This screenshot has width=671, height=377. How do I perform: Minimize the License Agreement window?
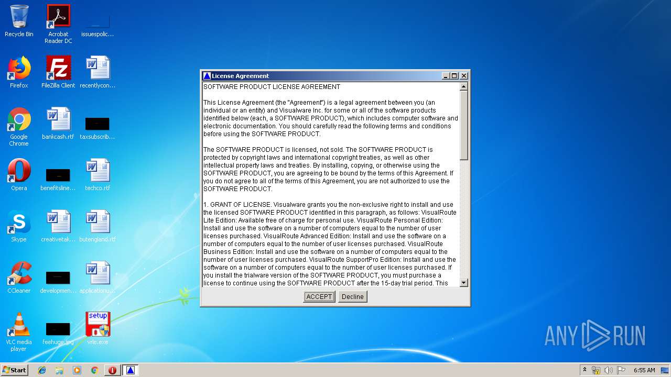tap(446, 76)
